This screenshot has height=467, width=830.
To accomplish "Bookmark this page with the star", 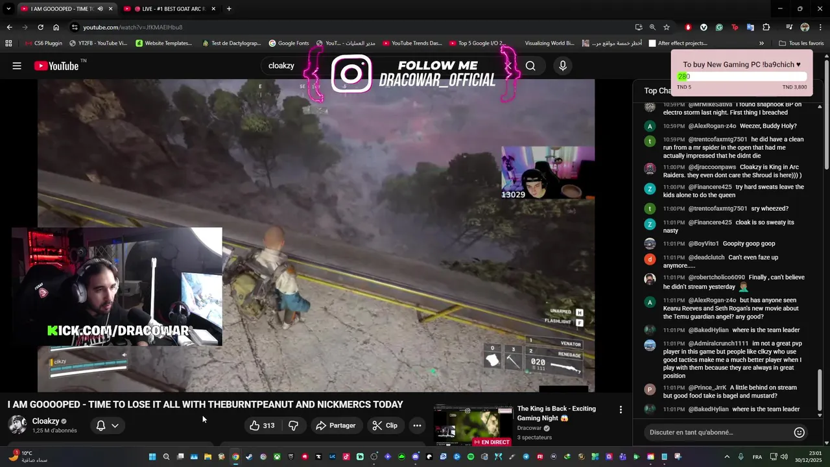I will [667, 27].
